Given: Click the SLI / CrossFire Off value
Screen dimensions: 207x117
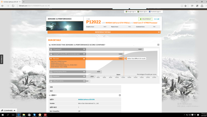Looking at the screenshot, I should [x=79, y=111].
